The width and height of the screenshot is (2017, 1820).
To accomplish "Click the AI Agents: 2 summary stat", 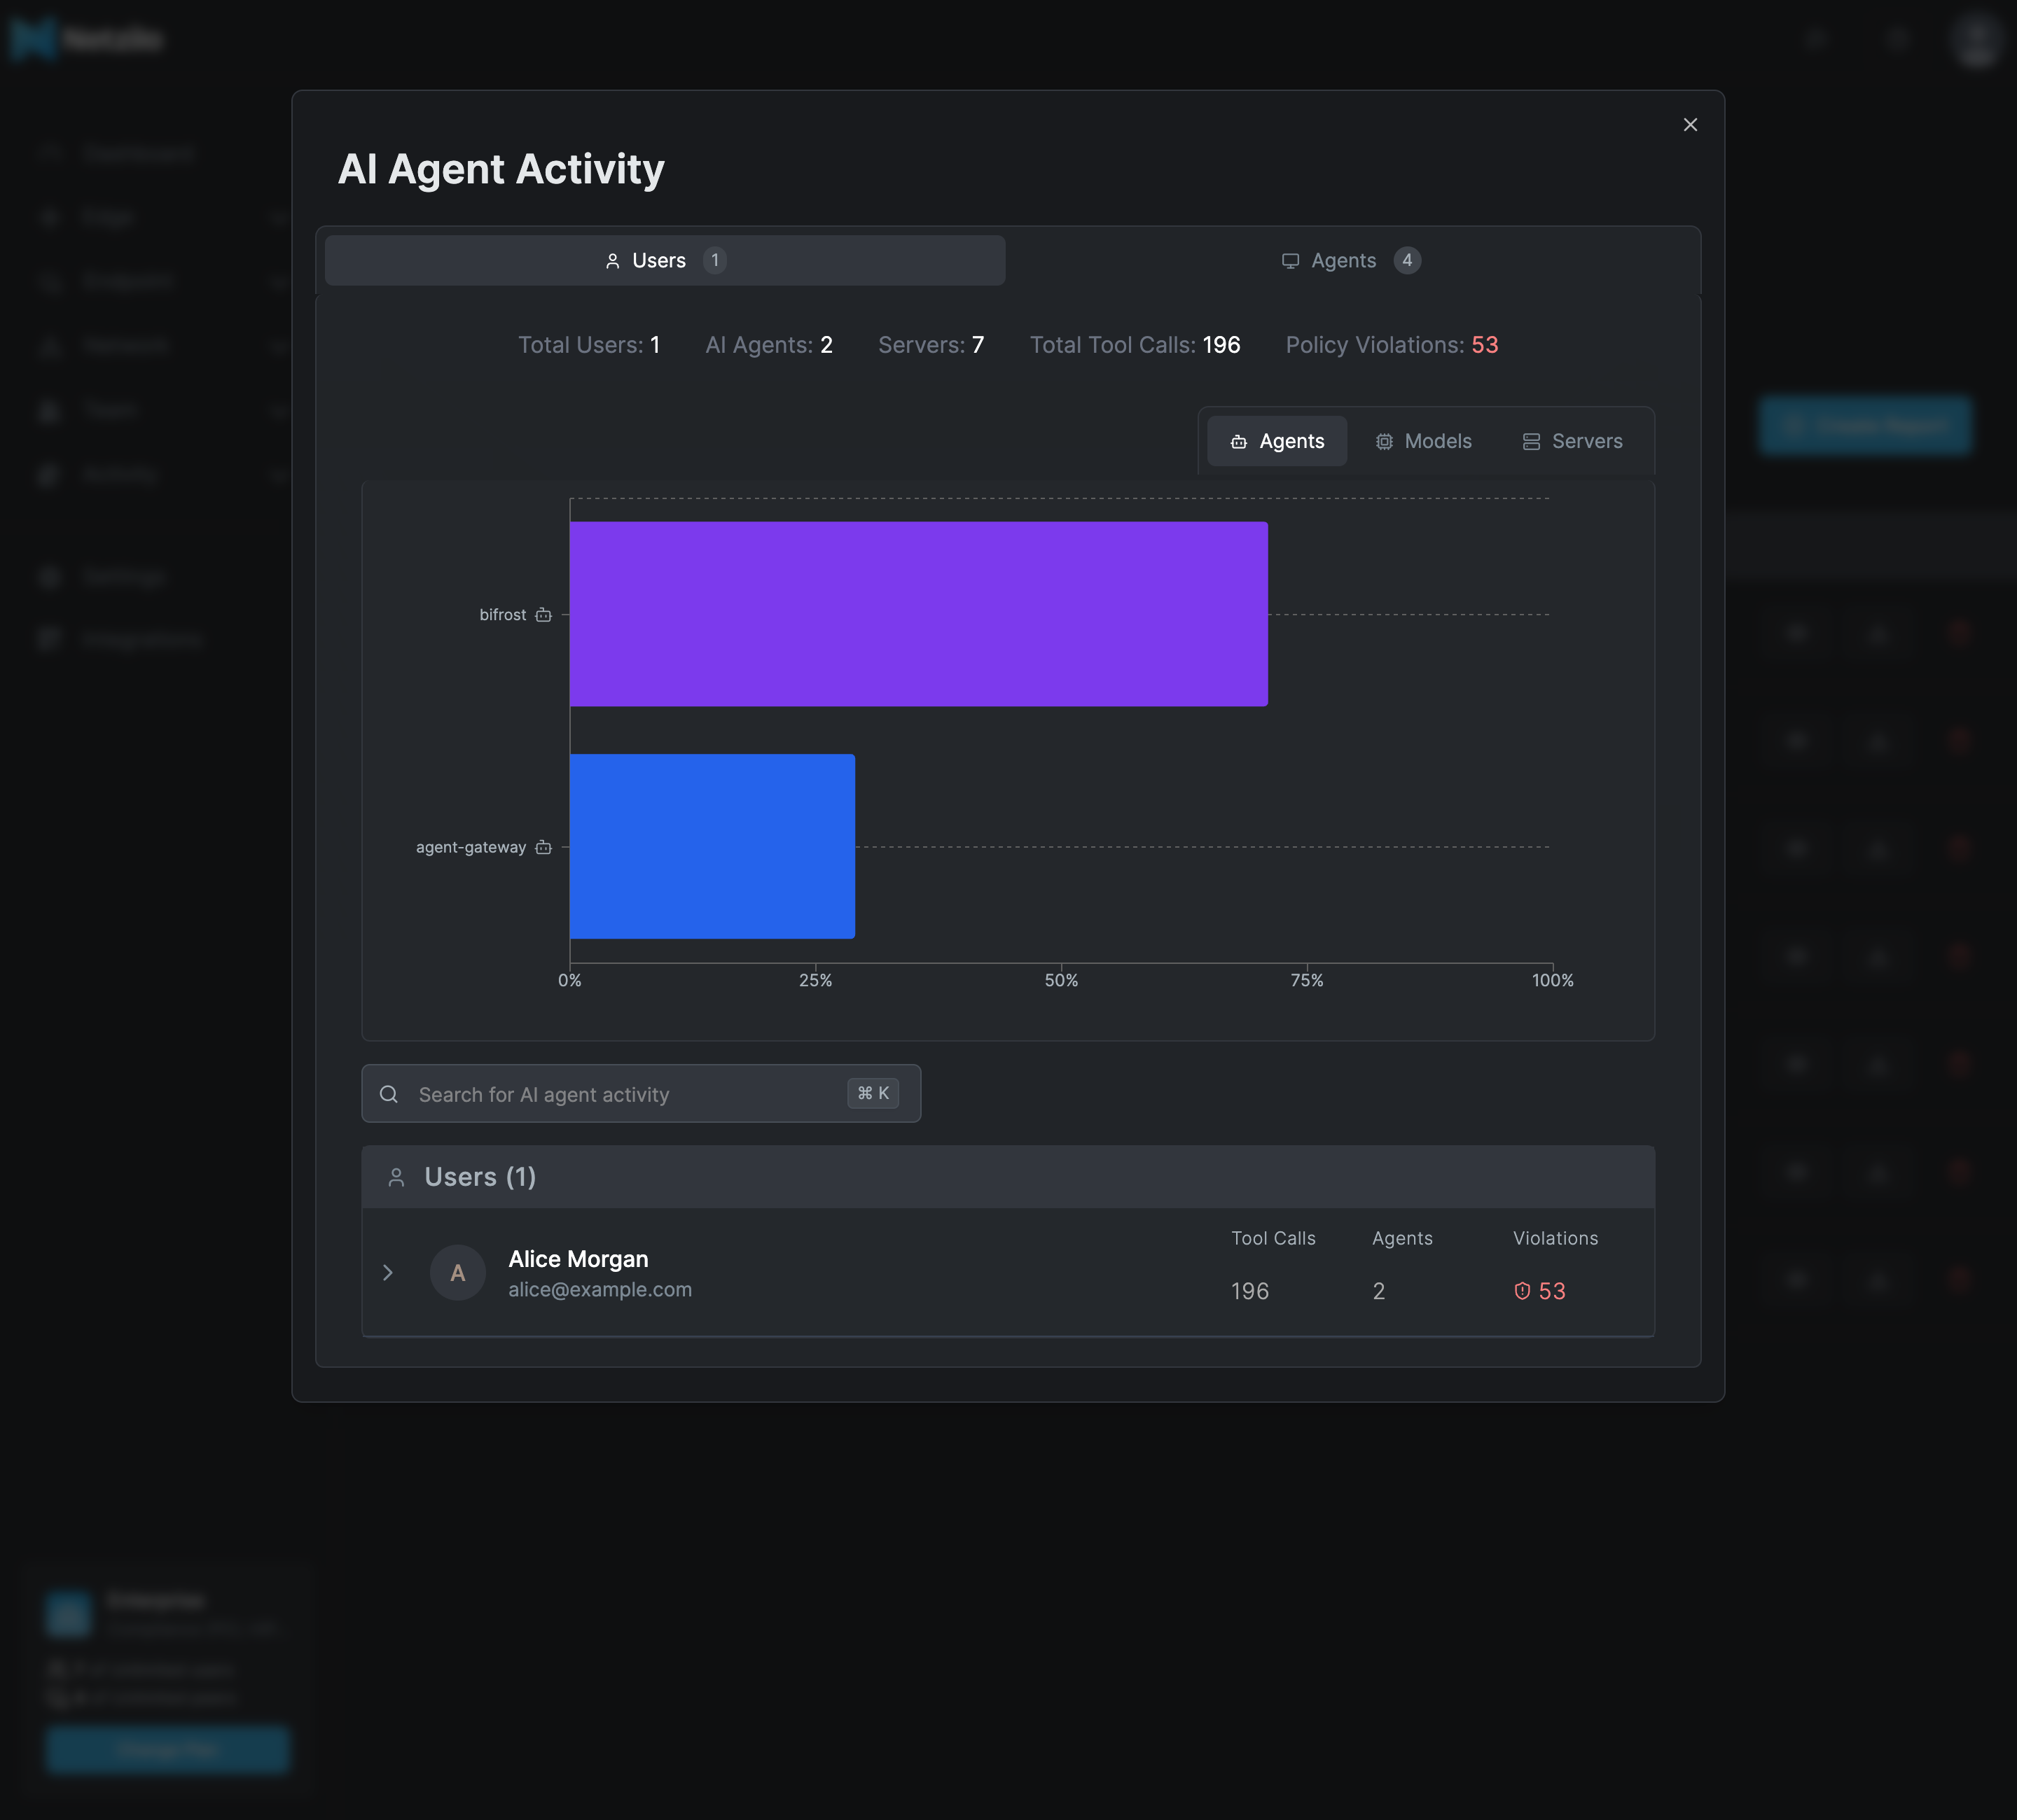I will (x=768, y=345).
